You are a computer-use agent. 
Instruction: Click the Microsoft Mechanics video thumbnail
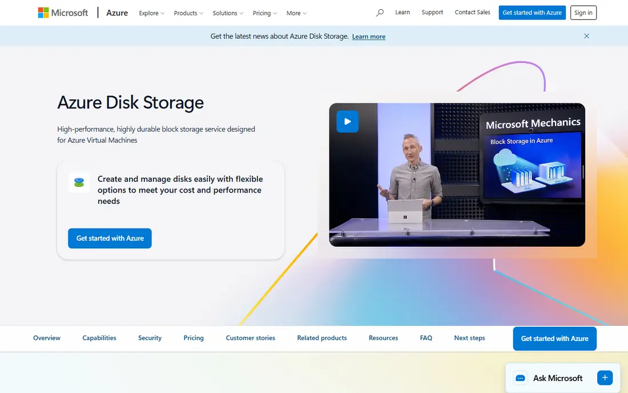click(x=457, y=175)
